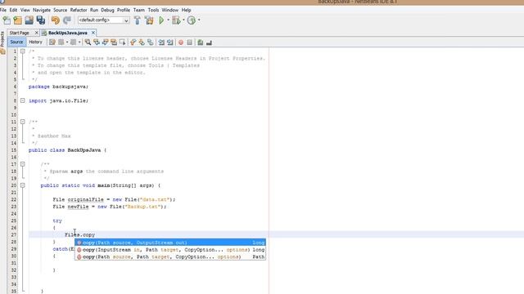Toggle Rectangular Selection mode
The height and width of the screenshot is (294, 524).
pos(122,42)
